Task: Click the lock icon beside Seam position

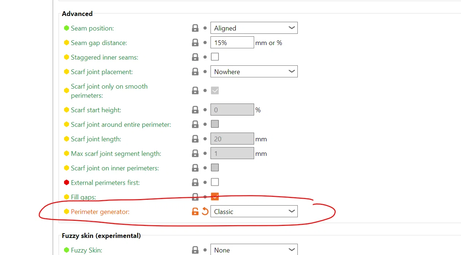Action: click(195, 28)
